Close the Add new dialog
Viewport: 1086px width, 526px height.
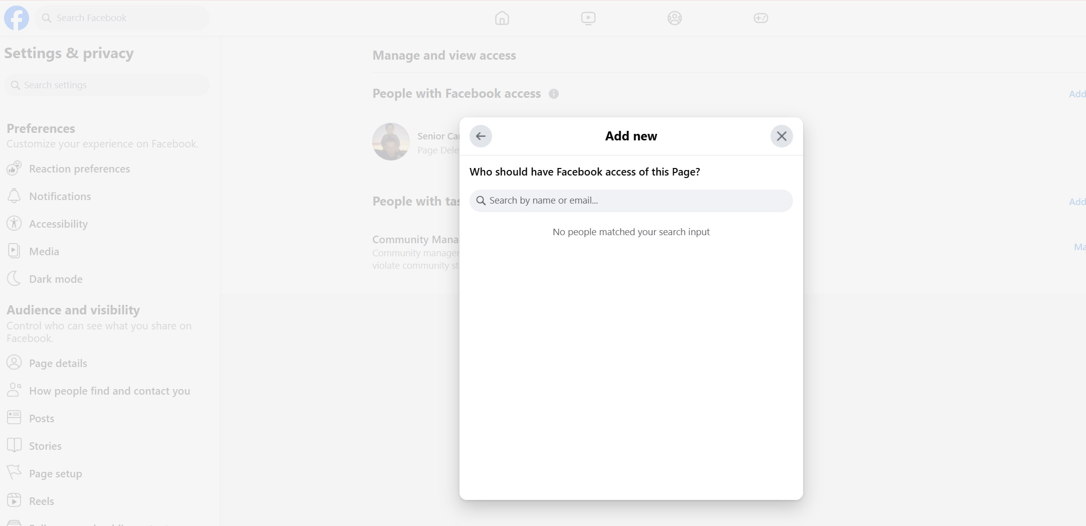coord(781,136)
